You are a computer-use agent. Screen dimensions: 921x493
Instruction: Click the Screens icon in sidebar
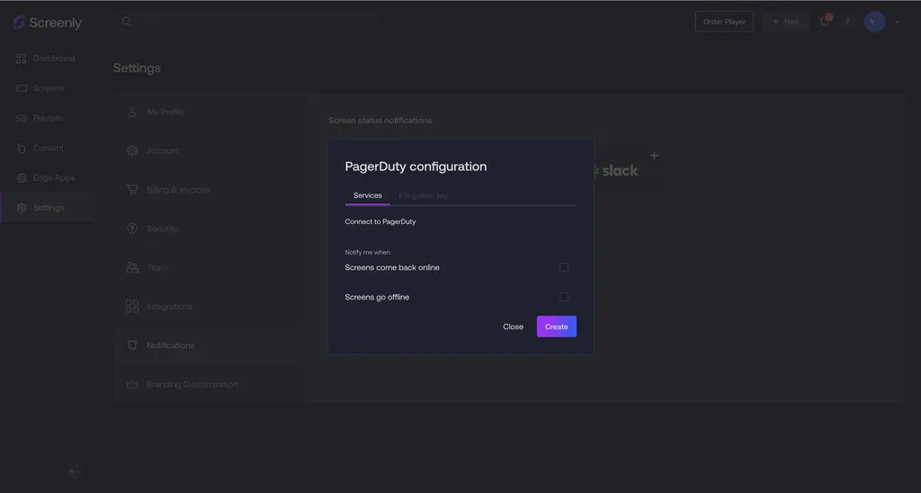(x=22, y=88)
